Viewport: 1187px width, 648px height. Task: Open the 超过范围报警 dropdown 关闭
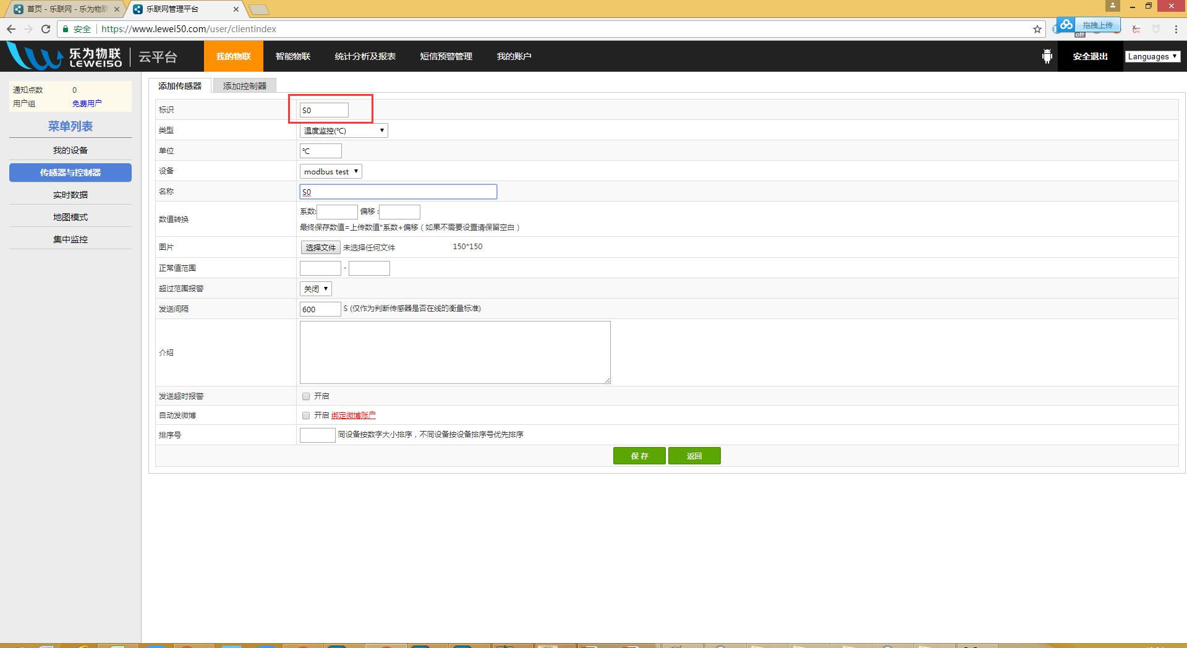(x=316, y=289)
